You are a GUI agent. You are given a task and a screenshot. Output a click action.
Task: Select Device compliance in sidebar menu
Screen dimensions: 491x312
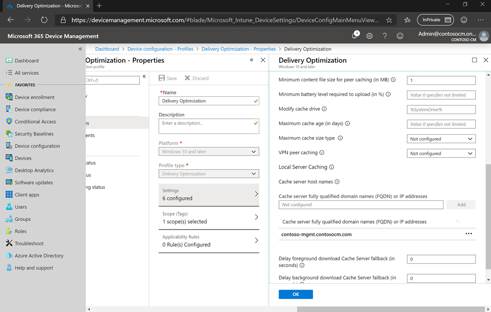point(35,109)
